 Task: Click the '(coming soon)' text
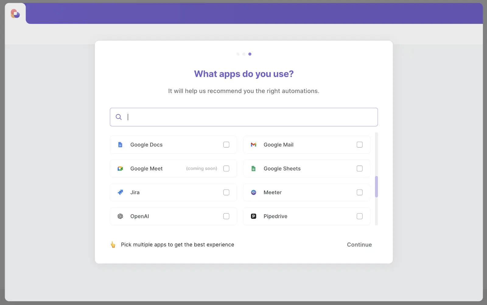201,169
